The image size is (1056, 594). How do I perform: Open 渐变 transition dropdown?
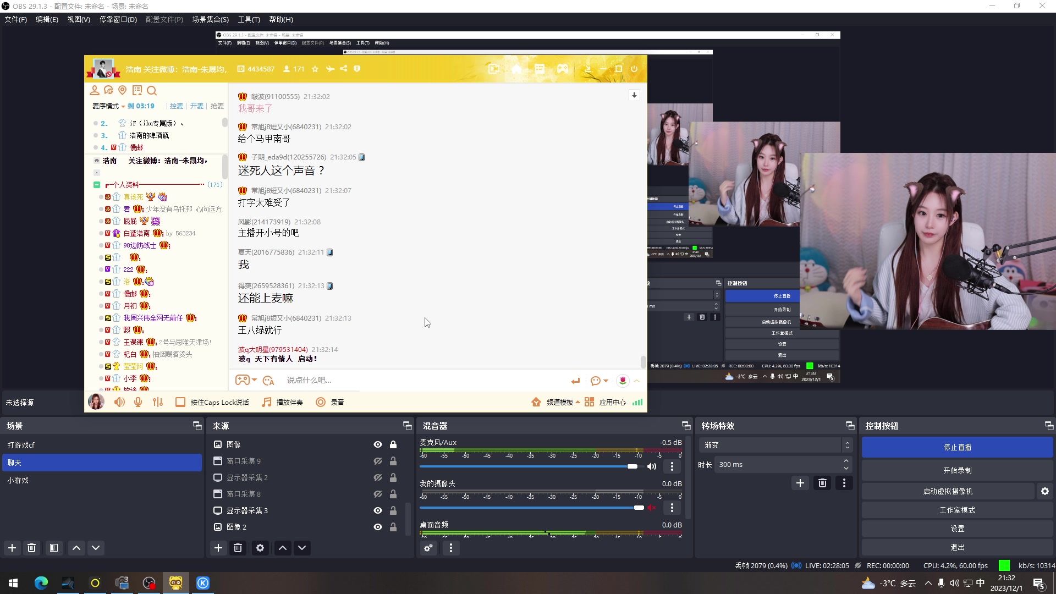point(776,445)
